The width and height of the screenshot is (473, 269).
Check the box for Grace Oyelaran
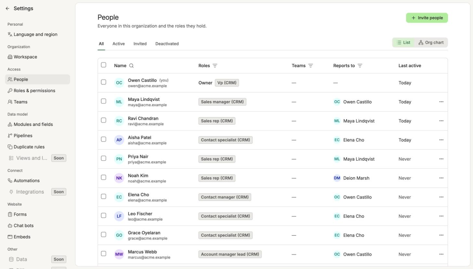point(104,235)
